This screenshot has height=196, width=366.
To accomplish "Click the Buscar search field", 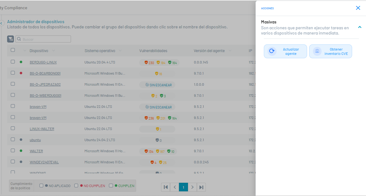I will pyautogui.click(x=46, y=39).
